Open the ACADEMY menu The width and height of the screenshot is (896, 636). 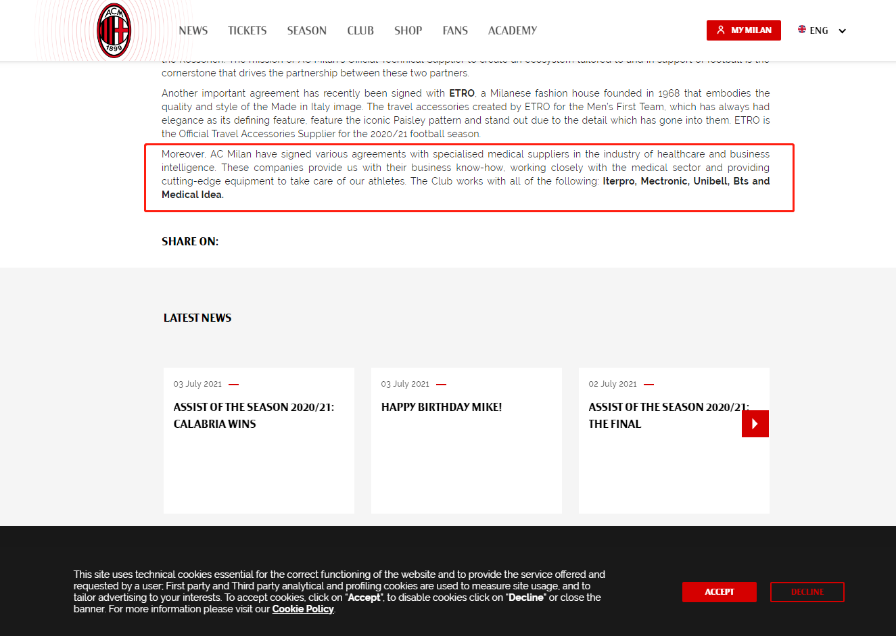(513, 30)
